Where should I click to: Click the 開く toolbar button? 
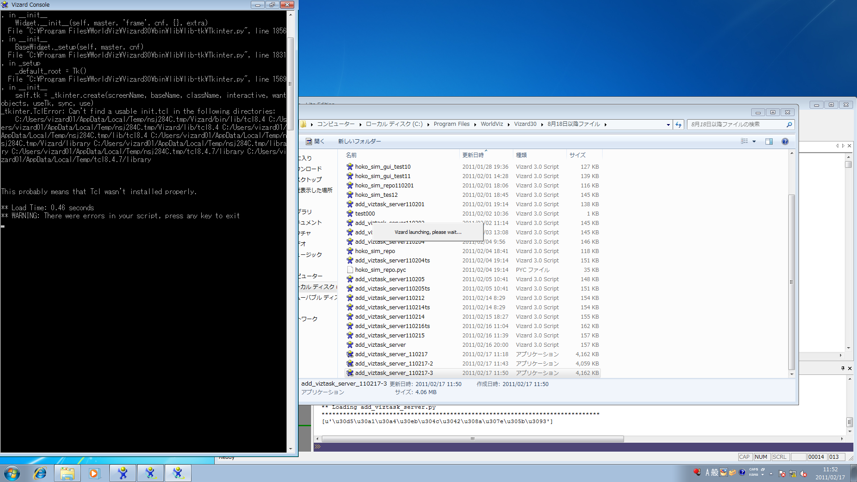tap(315, 141)
